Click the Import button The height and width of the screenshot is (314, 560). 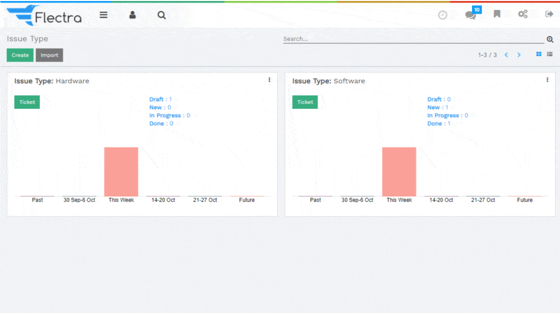coord(49,55)
